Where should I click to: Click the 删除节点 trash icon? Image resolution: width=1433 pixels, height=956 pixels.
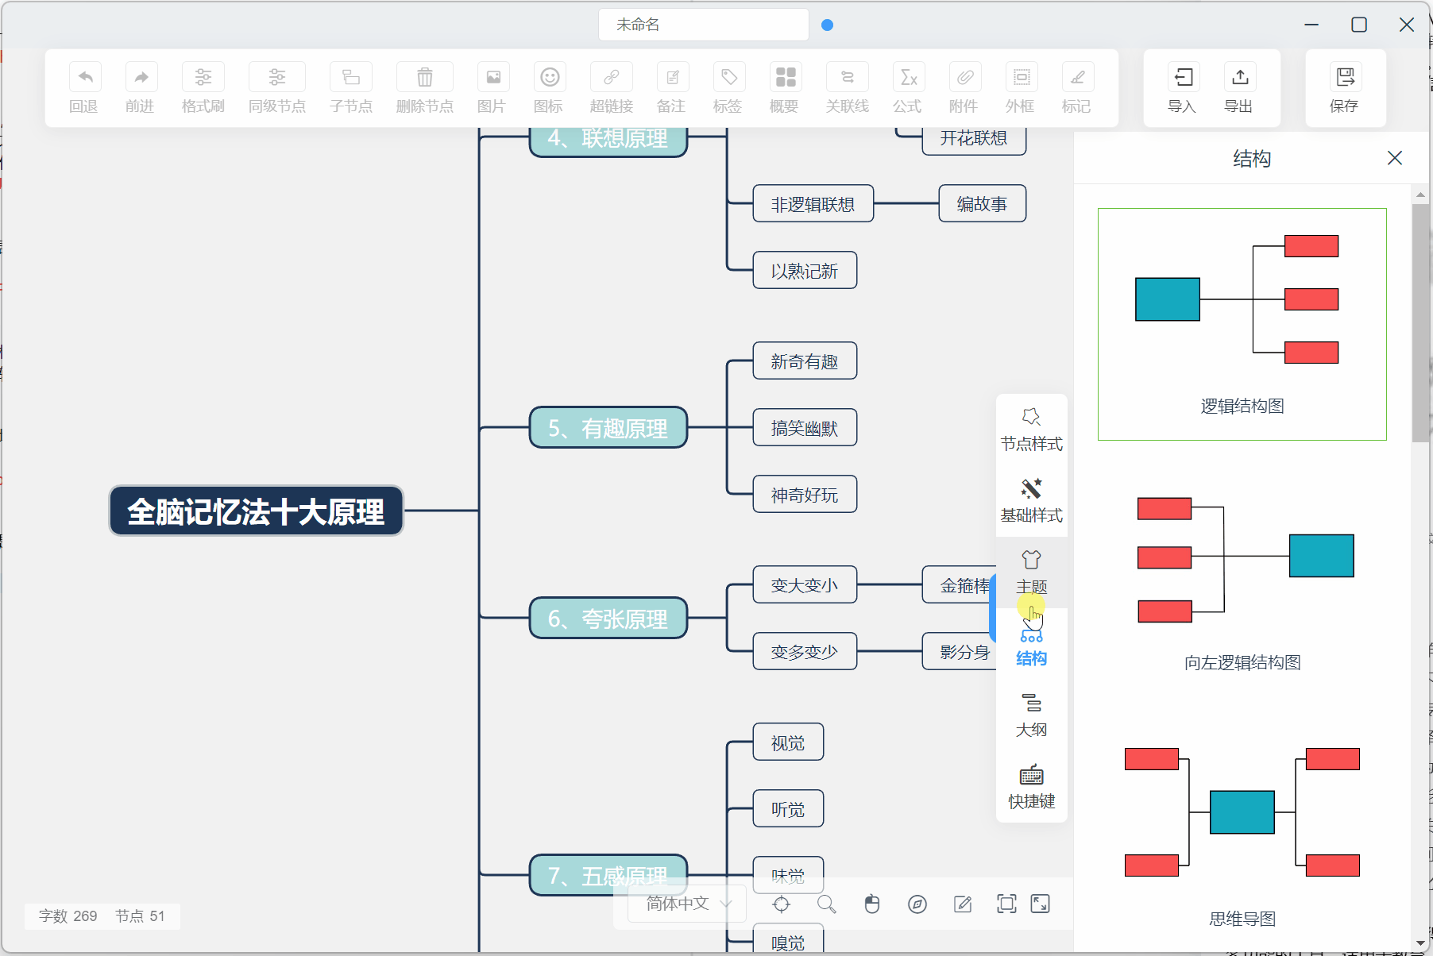pyautogui.click(x=425, y=77)
